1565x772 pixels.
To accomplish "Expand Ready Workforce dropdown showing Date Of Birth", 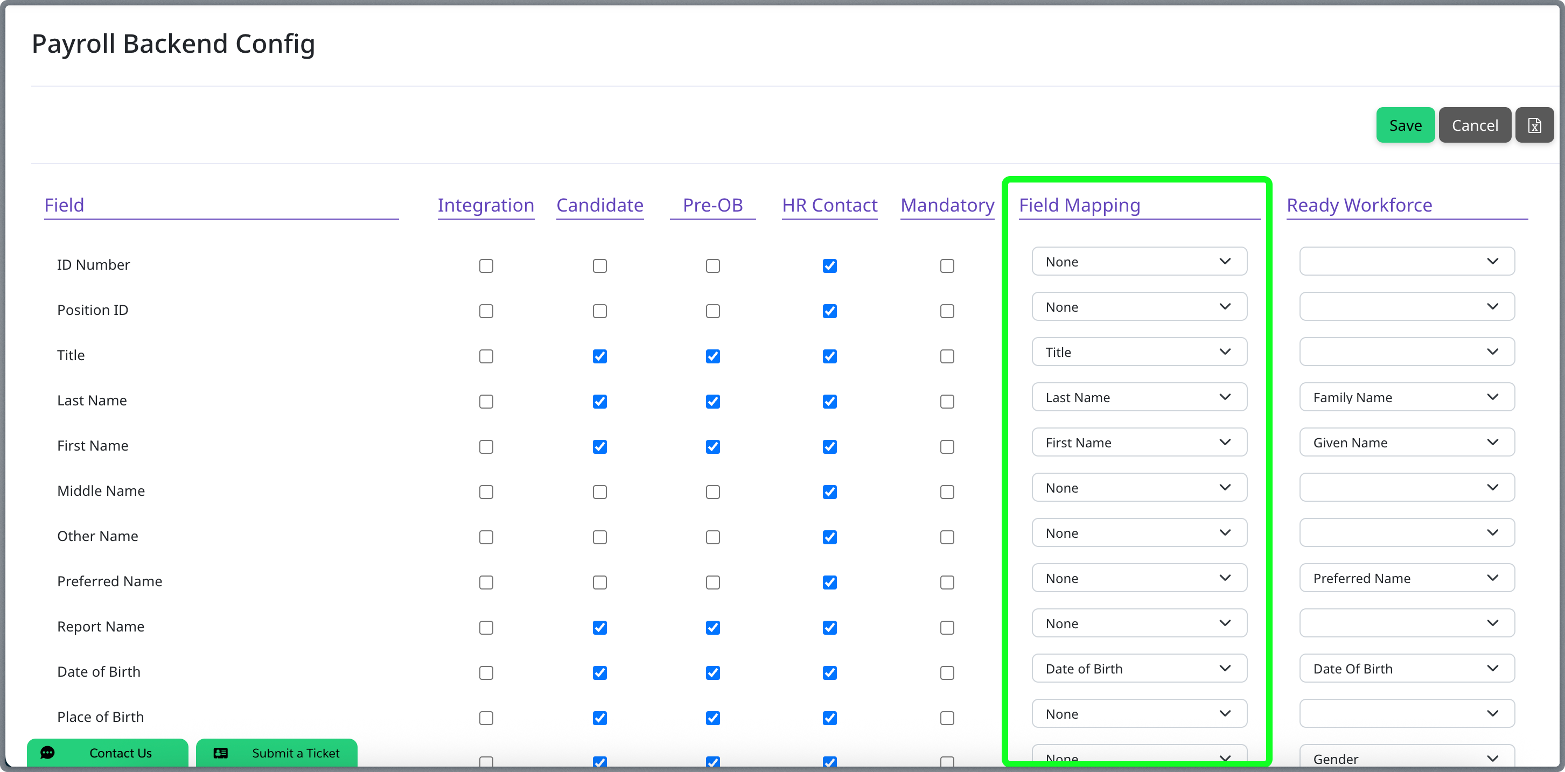I will click(1407, 668).
